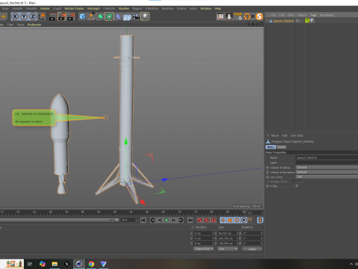This screenshot has height=269, width=358.
Task: Open the Render menu
Action: coord(45,8)
